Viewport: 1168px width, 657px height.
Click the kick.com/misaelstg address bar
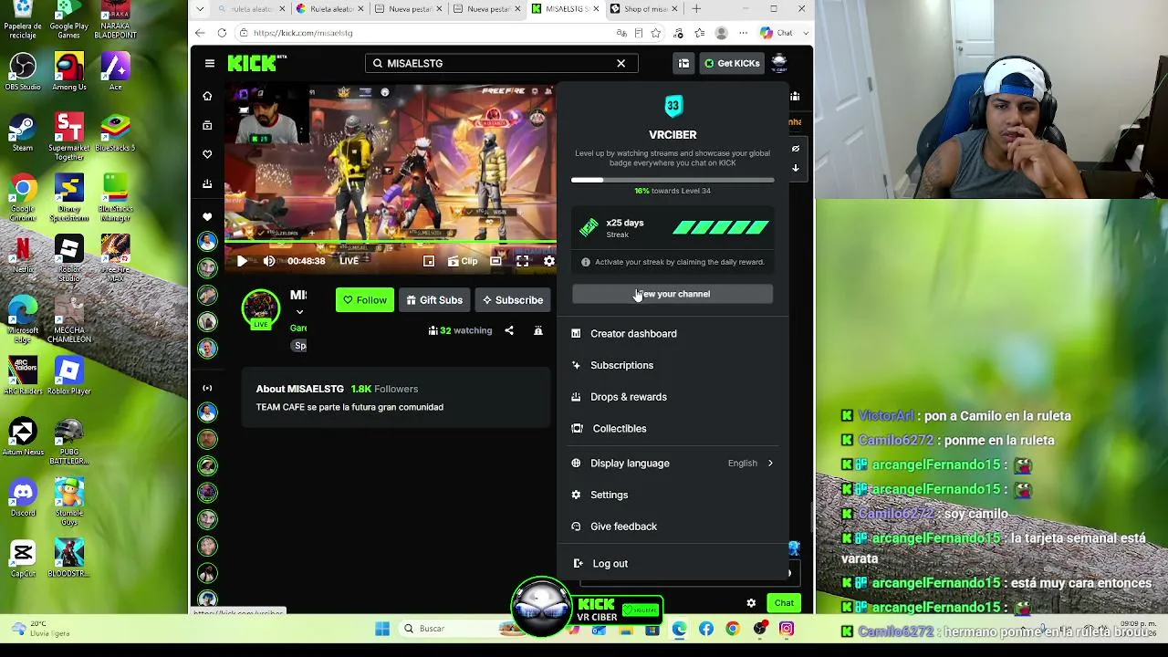424,33
